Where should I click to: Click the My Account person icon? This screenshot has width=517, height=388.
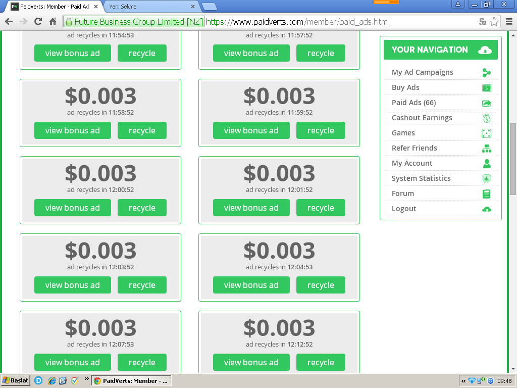click(x=486, y=164)
